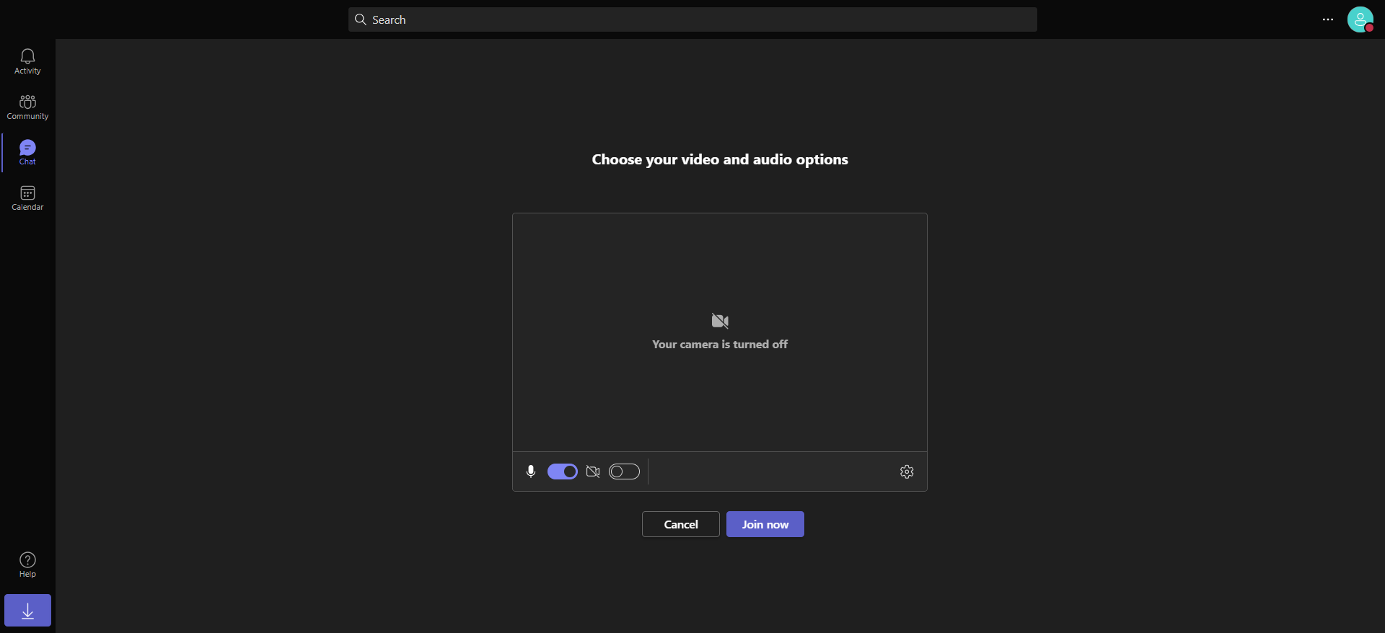Click the Cancel button
Image resolution: width=1385 pixels, height=633 pixels.
[x=681, y=524]
